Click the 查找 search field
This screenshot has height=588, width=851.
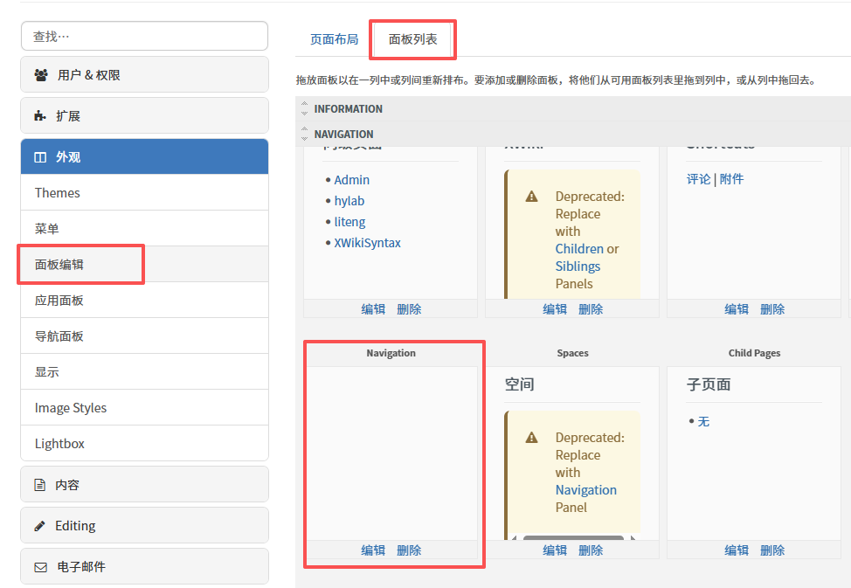[144, 37]
